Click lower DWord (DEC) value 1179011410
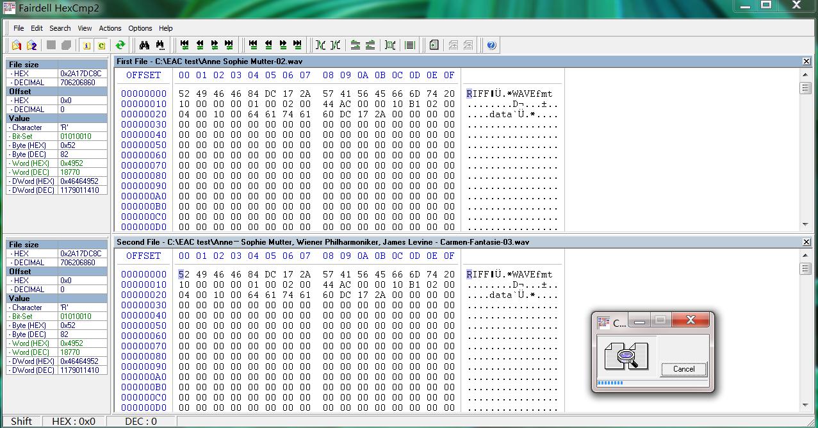The width and height of the screenshot is (818, 428). tap(79, 370)
